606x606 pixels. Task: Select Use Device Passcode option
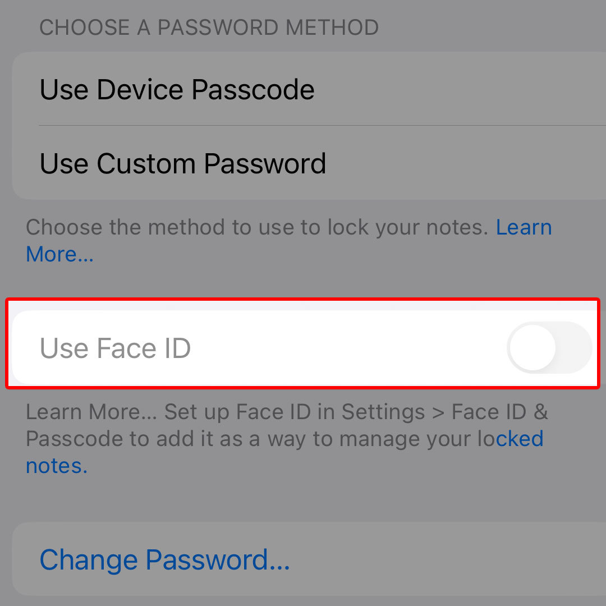(x=309, y=89)
